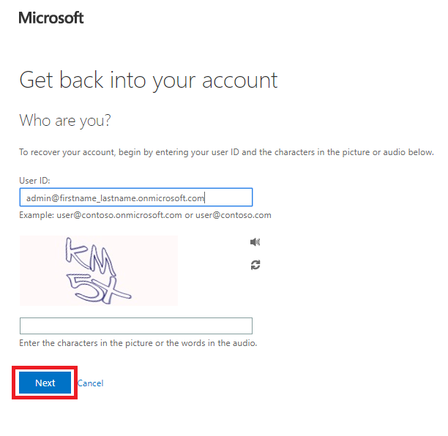Click 'admin' in the typed user ID
Screen dimensions: 448x436
pos(39,198)
